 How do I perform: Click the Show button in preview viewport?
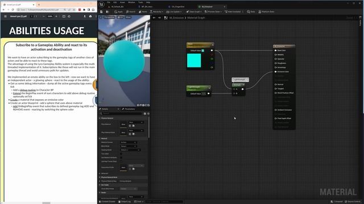128,18
